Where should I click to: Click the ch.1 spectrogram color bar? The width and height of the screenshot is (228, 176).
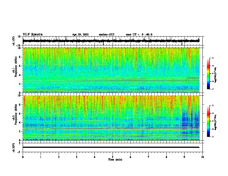coord(208,74)
